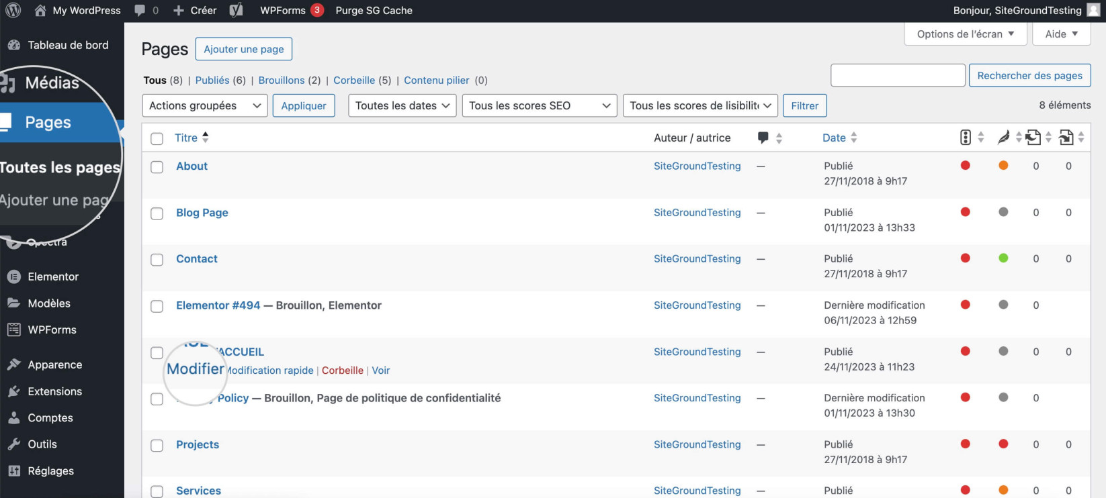Sort by SEO score column icon
Image resolution: width=1106 pixels, height=498 pixels.
tap(966, 138)
